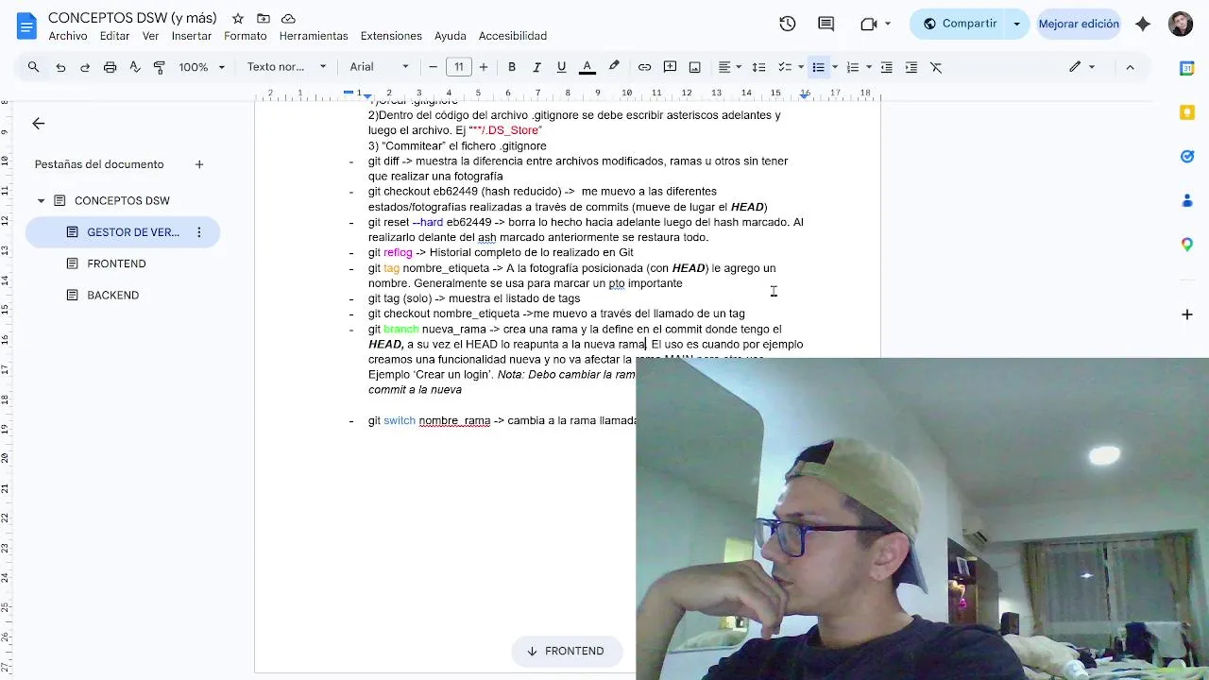Add a new document tab
The image size is (1209, 680).
[x=199, y=164]
